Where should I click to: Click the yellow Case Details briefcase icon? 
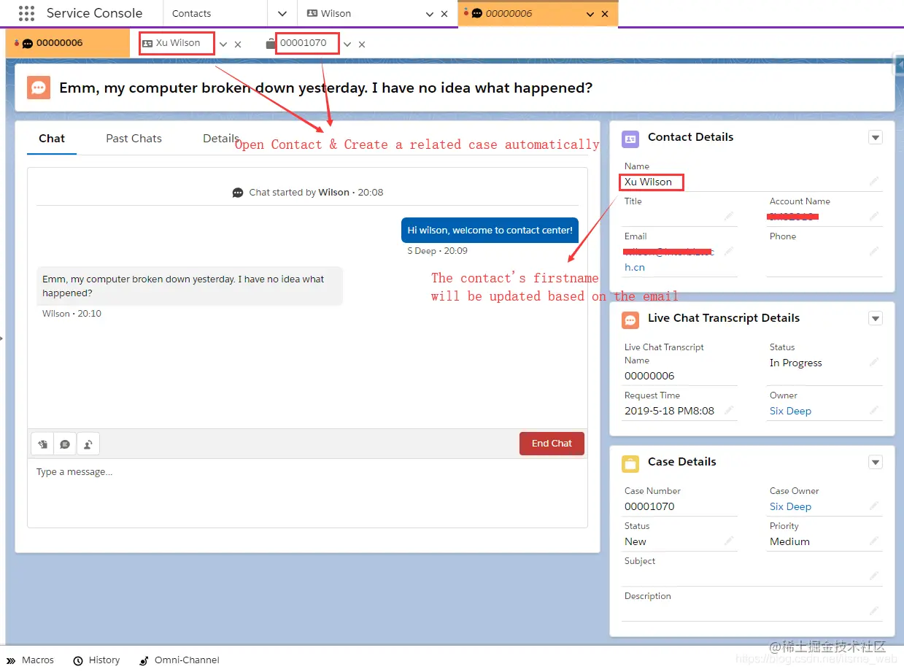[630, 463]
